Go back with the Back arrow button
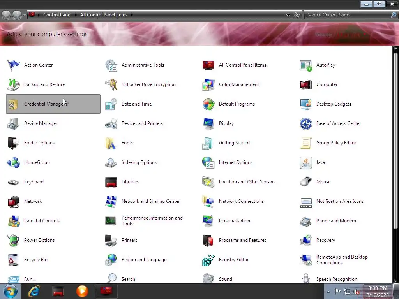 tap(6, 15)
